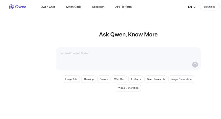Viewport: 221px width, 119px height.
Task: Open Qwen Chat from navigation
Action: pyautogui.click(x=48, y=7)
